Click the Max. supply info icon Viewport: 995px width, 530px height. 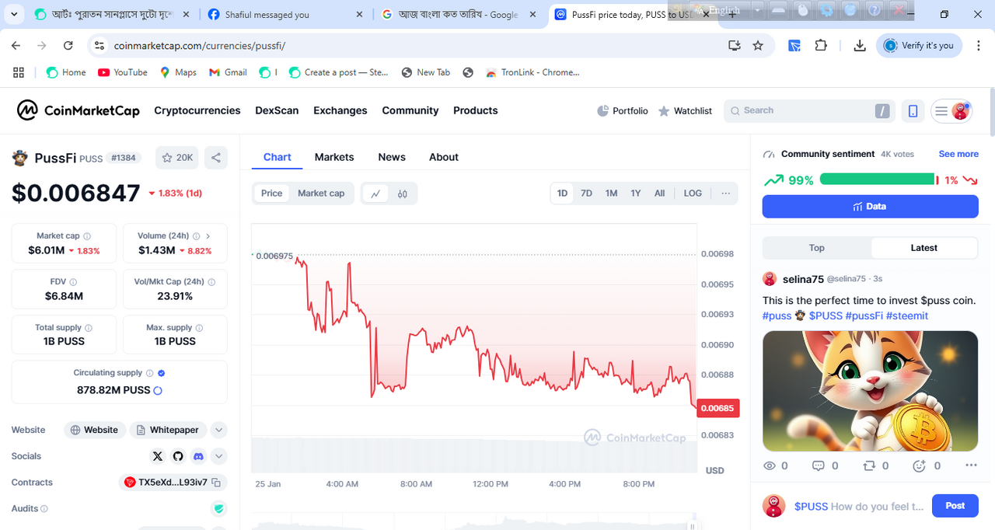(x=199, y=328)
